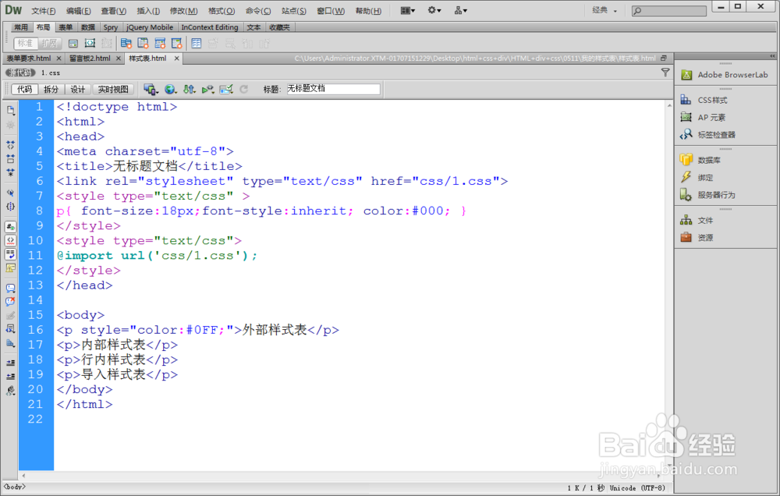Click the Balance Braces icon

pos(10,207)
